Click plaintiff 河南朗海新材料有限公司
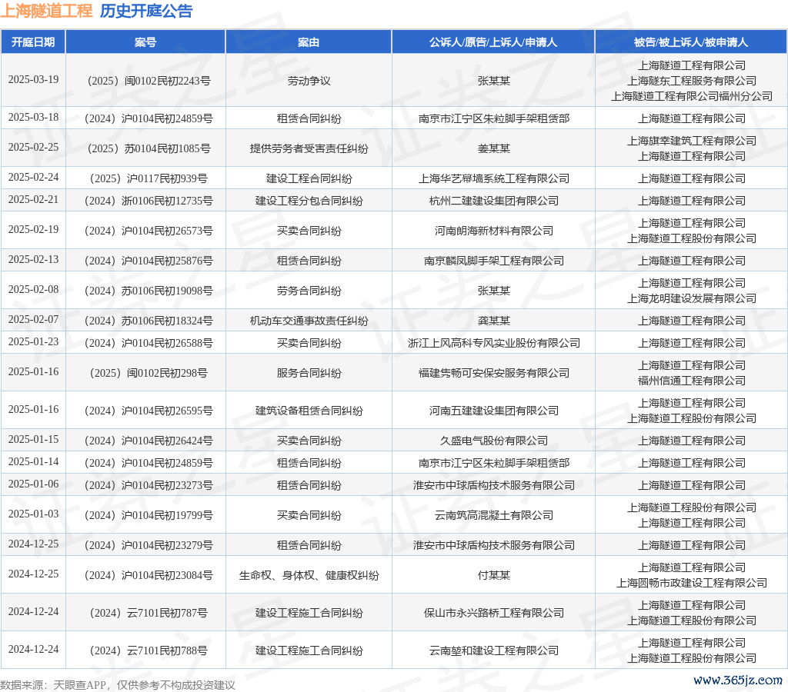The image size is (788, 692). [x=493, y=231]
